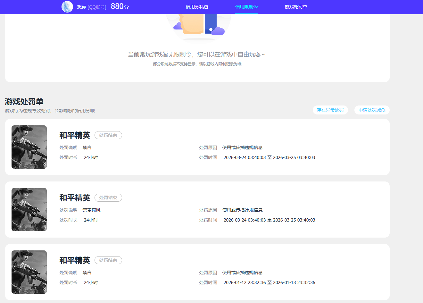This screenshot has height=303, width=423.
Task: Click the date range starting 2026-01-12 23:32:36
Action: [269, 282]
